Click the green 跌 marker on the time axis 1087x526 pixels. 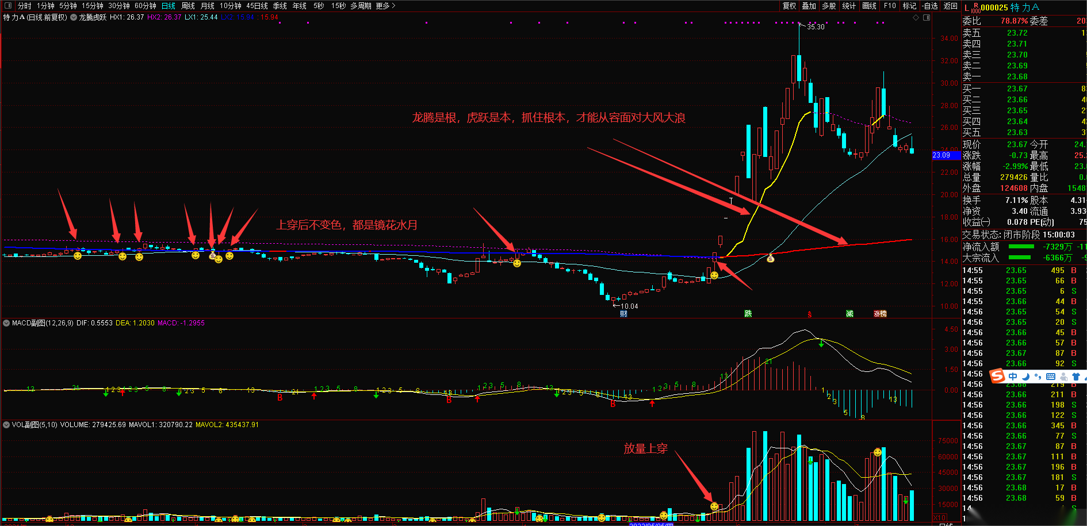tap(748, 314)
